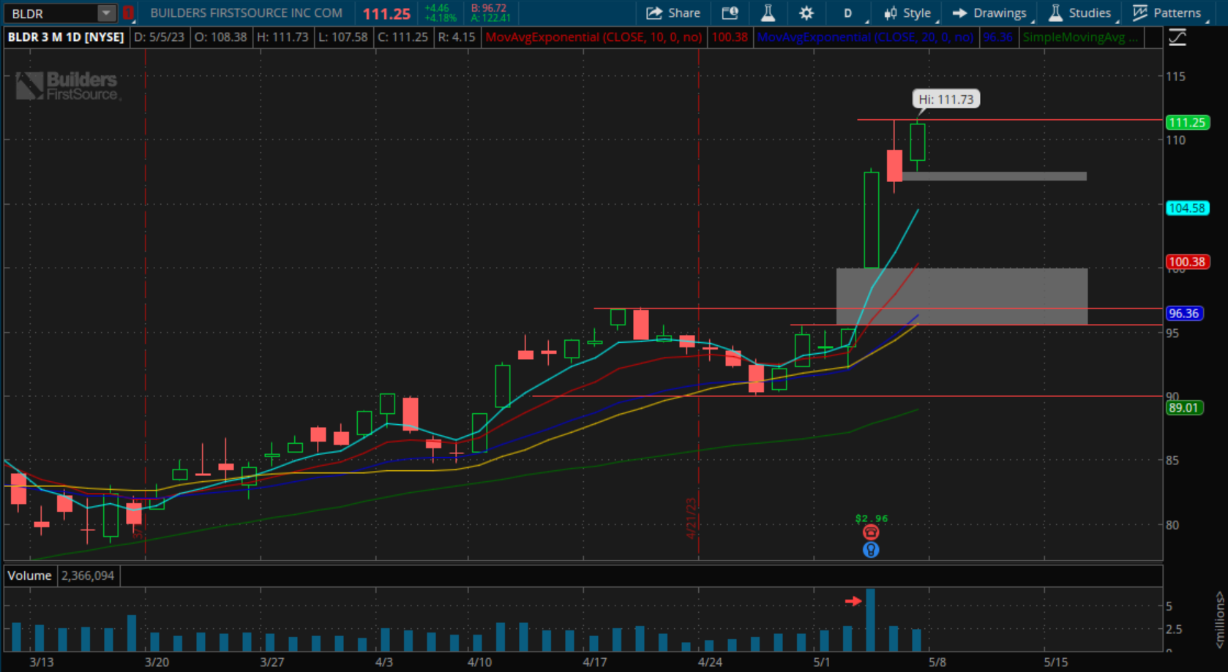Viewport: 1228px width, 672px height.
Task: Click the MovAvgExponential (CLOSE, 10, 0, no) label
Action: coord(594,37)
